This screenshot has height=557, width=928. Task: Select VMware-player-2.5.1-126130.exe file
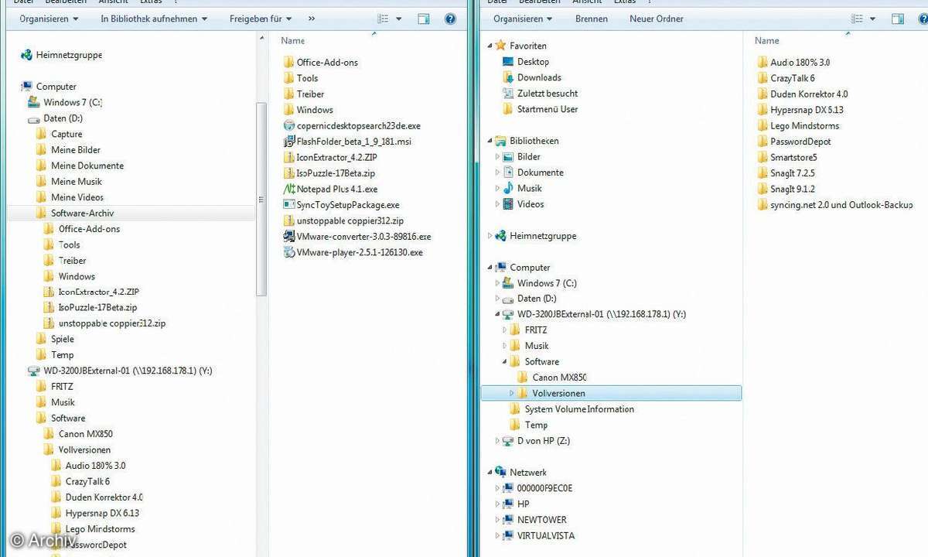tap(353, 252)
